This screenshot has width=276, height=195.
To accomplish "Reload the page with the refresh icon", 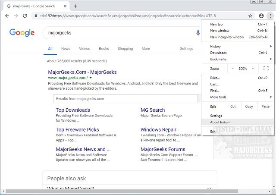I will point(25,16).
